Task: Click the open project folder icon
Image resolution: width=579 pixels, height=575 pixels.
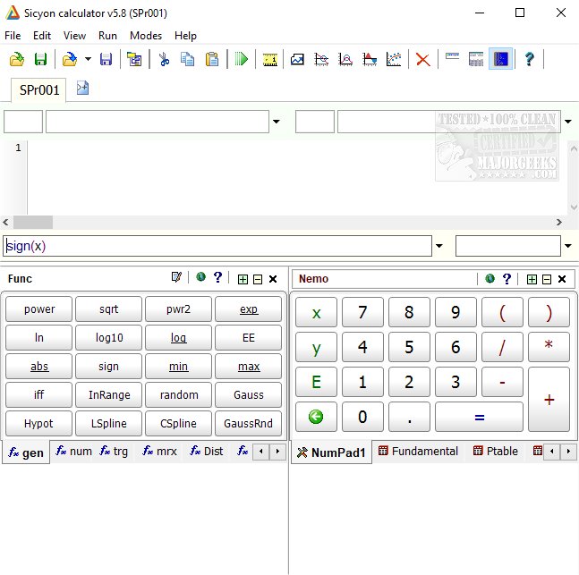Action: (x=70, y=59)
